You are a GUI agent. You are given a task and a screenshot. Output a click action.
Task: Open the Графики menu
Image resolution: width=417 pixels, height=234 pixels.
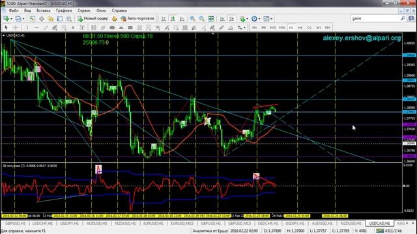click(x=64, y=10)
